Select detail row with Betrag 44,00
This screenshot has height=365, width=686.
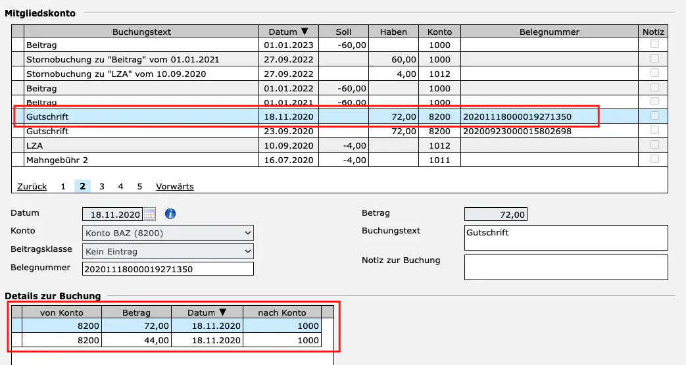tap(166, 340)
